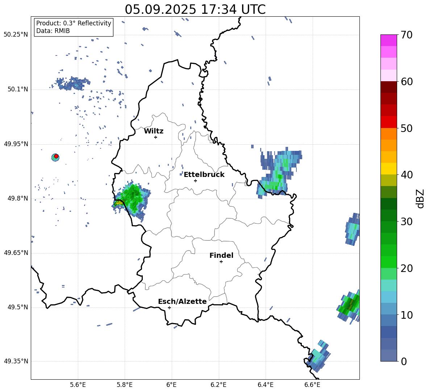Click the title 05.09.2025 17:34 UTC
The image size is (429, 392).
tap(195, 9)
